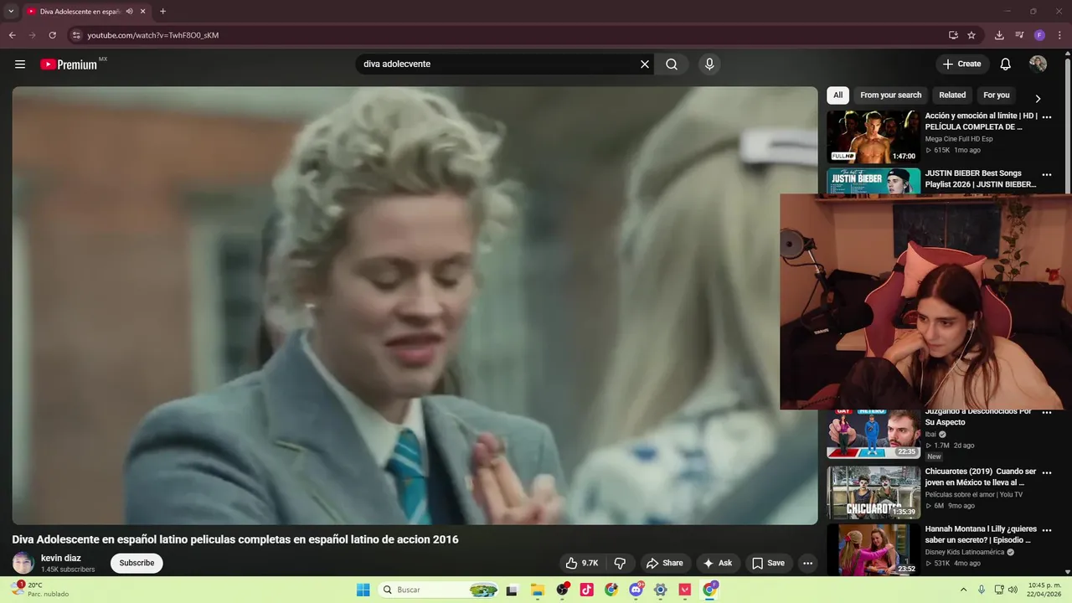
Task: Open options for Juzgando a Desconocidos video
Action: [1046, 413]
